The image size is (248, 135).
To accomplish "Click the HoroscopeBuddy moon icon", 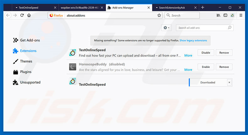I will tap(73, 67).
